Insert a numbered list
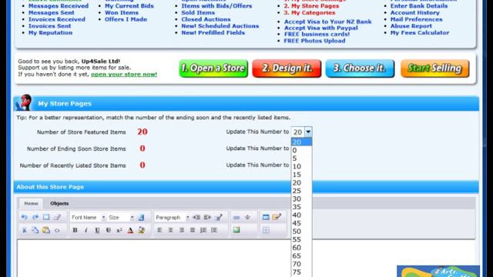Image resolution: width=493 pixels, height=277 pixels. (203, 230)
